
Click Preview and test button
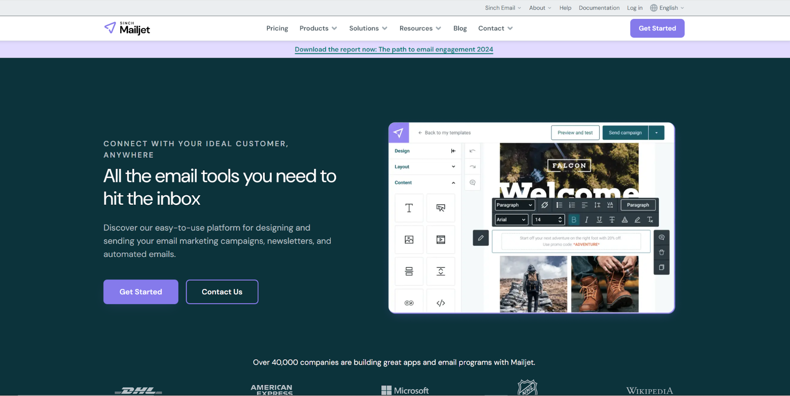pyautogui.click(x=575, y=133)
